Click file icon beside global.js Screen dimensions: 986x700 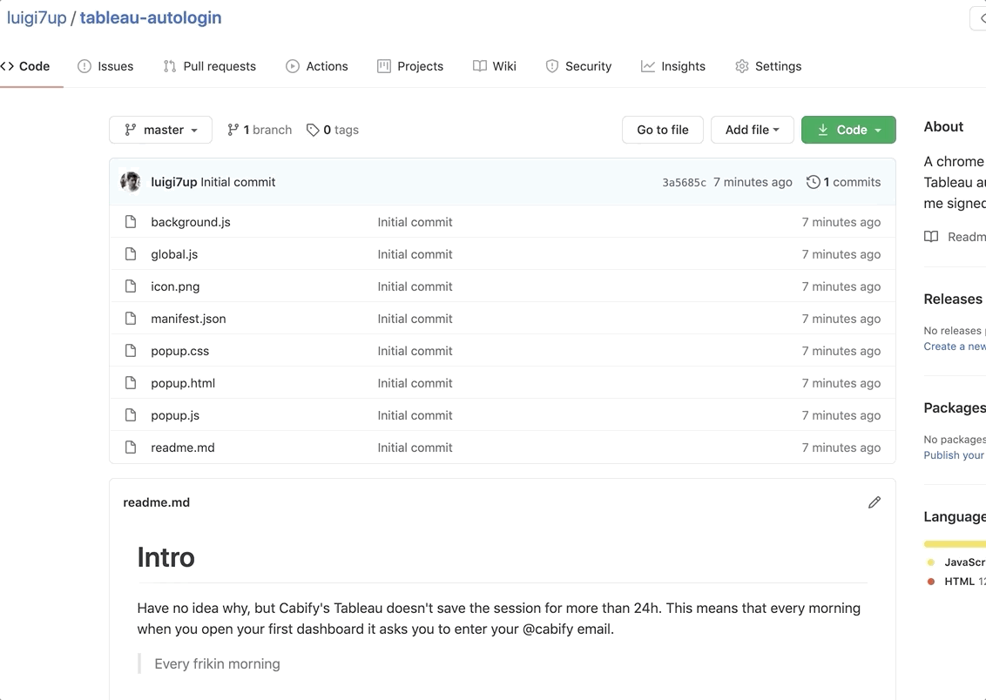130,254
